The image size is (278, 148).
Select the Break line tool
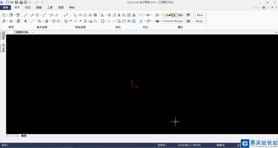click(76, 21)
